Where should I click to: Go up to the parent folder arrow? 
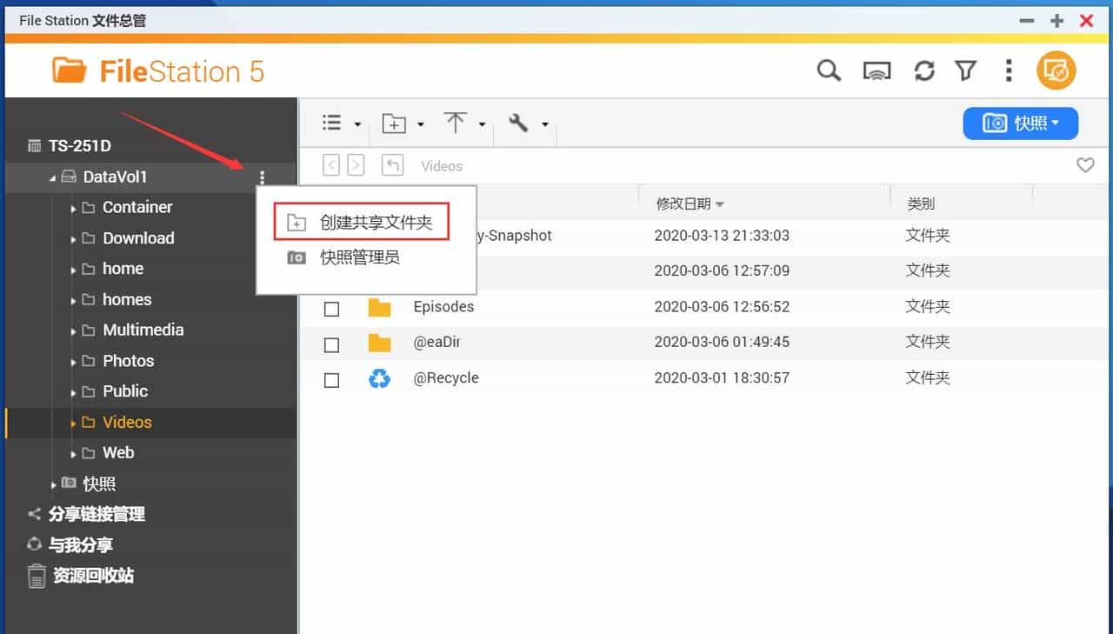tap(393, 165)
